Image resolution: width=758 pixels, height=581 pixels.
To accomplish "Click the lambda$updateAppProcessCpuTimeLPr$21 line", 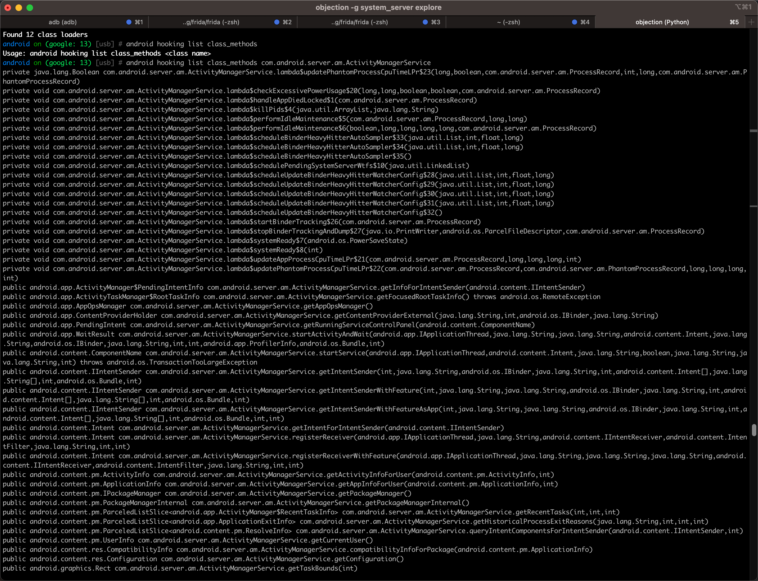I will [292, 259].
